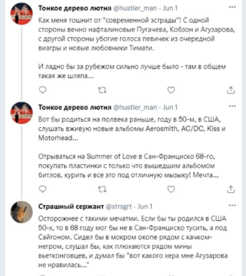Viewport: 246px width, 276px height.
Task: Share the second tweet about битлов
Action: pos(231,189)
